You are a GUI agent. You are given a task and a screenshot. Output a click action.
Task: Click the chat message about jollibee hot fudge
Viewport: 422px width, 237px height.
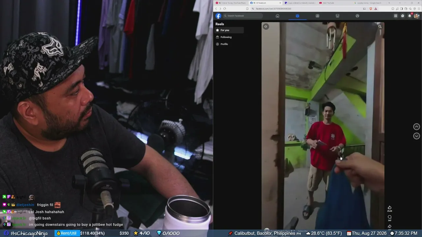[x=76, y=225]
